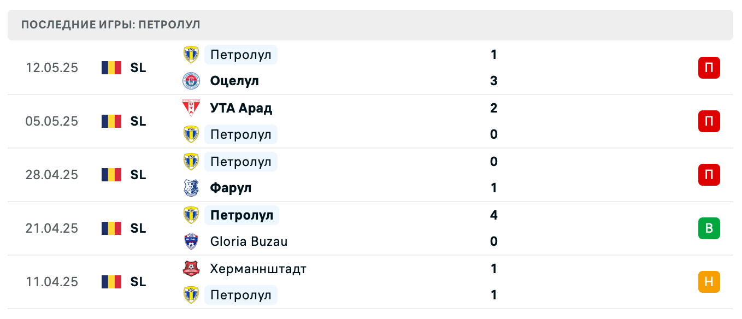Viewport: 742px width, 319px height.
Task: Click the orange draw badge for 11.04.25
Action: click(x=709, y=282)
